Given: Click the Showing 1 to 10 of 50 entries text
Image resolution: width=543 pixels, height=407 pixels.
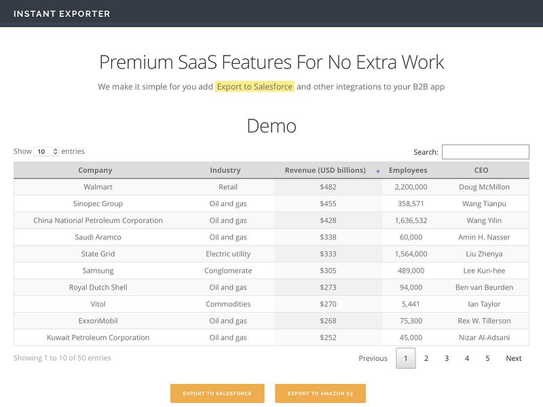Looking at the screenshot, I should tap(62, 358).
